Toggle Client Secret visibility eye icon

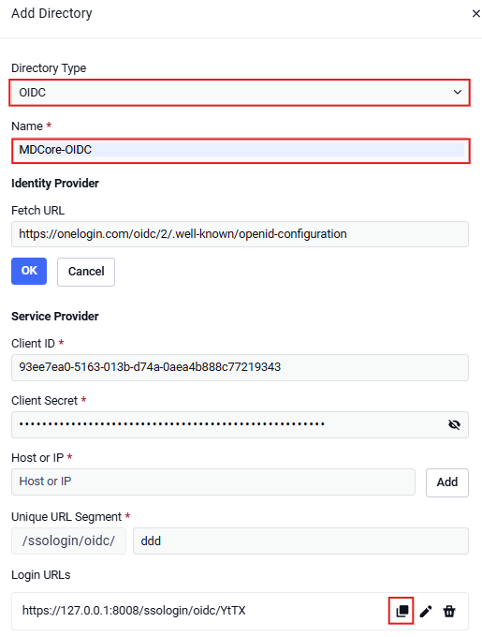454,424
